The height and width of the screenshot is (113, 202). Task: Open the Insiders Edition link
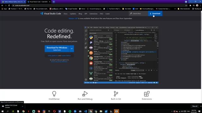[x=66, y=56]
